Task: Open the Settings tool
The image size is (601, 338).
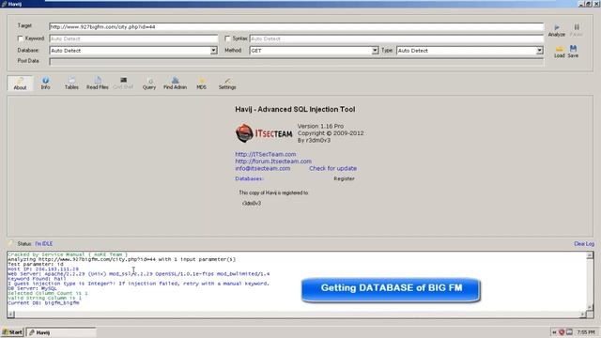Action: click(227, 84)
